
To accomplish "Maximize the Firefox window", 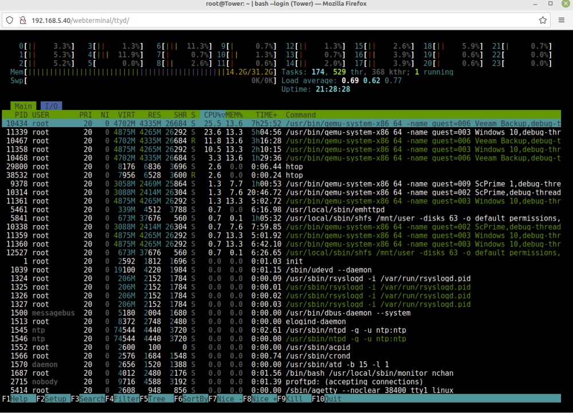I will [x=550, y=3].
